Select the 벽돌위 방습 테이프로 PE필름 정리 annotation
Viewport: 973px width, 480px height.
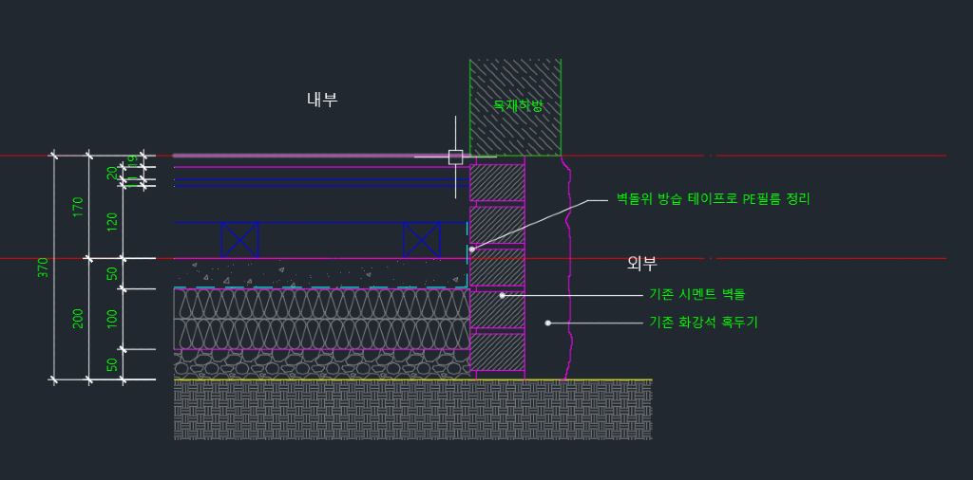point(713,199)
